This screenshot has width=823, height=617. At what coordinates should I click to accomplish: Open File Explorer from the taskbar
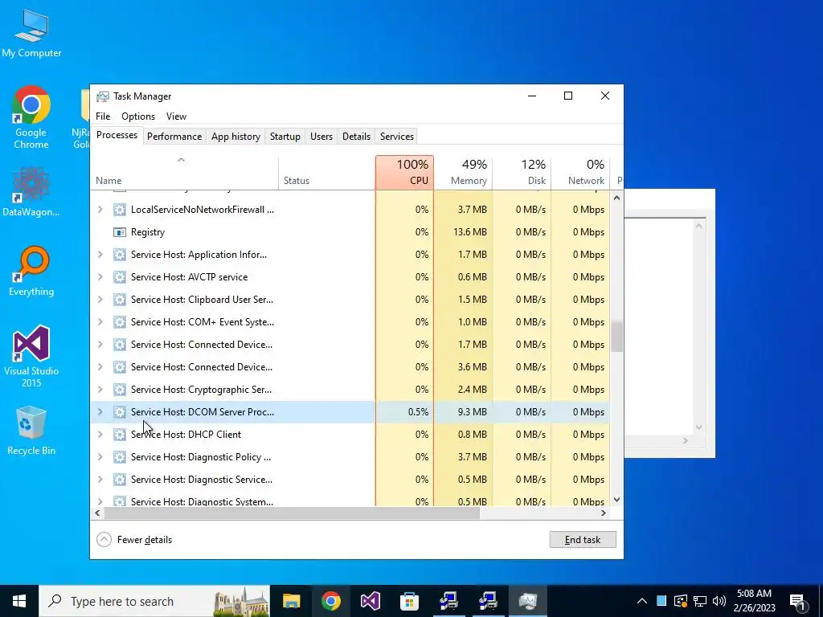tap(291, 601)
